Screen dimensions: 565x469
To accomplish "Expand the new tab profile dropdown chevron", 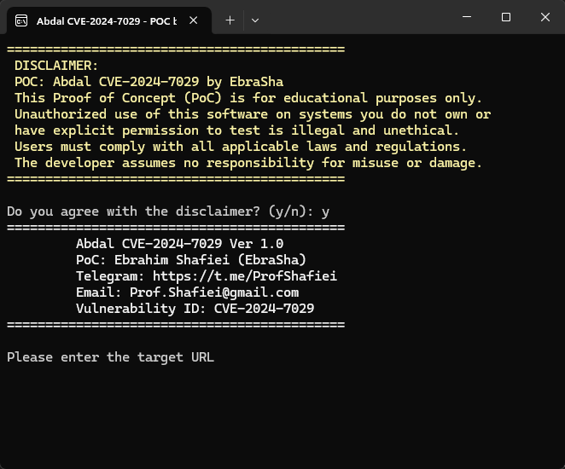I will pos(254,20).
